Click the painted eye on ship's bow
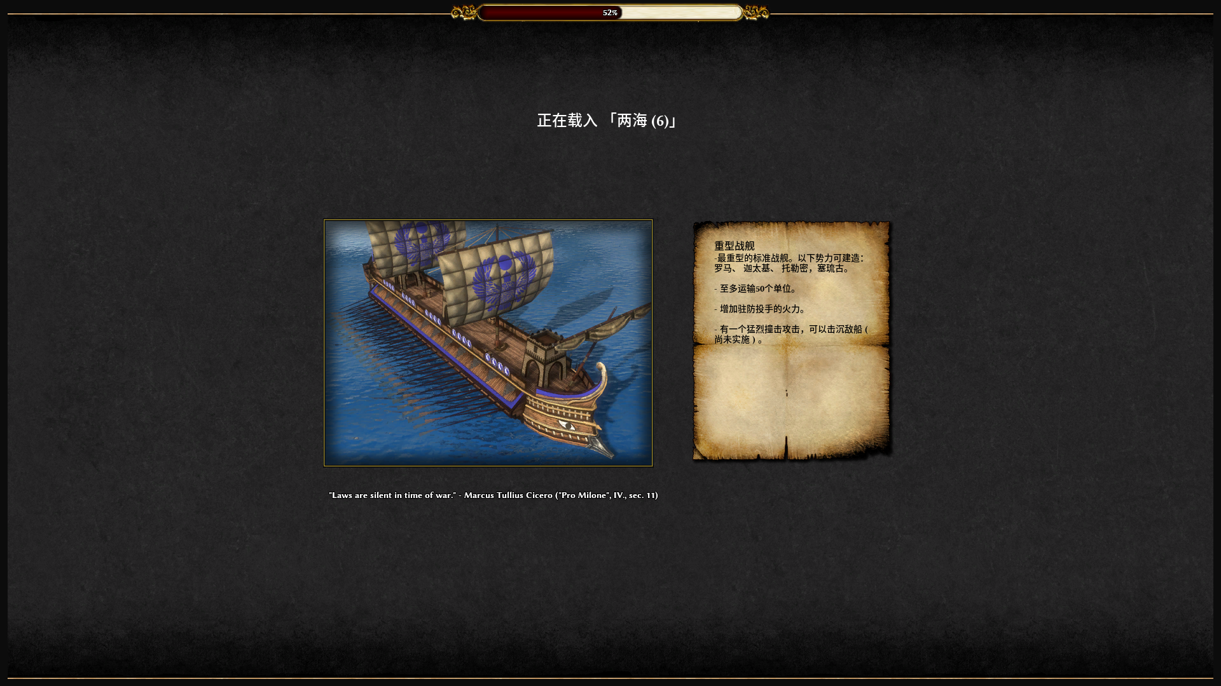This screenshot has height=686, width=1221. pos(567,425)
